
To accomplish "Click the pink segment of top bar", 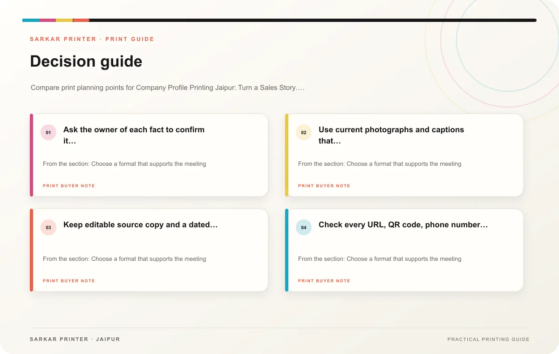I will (48, 20).
